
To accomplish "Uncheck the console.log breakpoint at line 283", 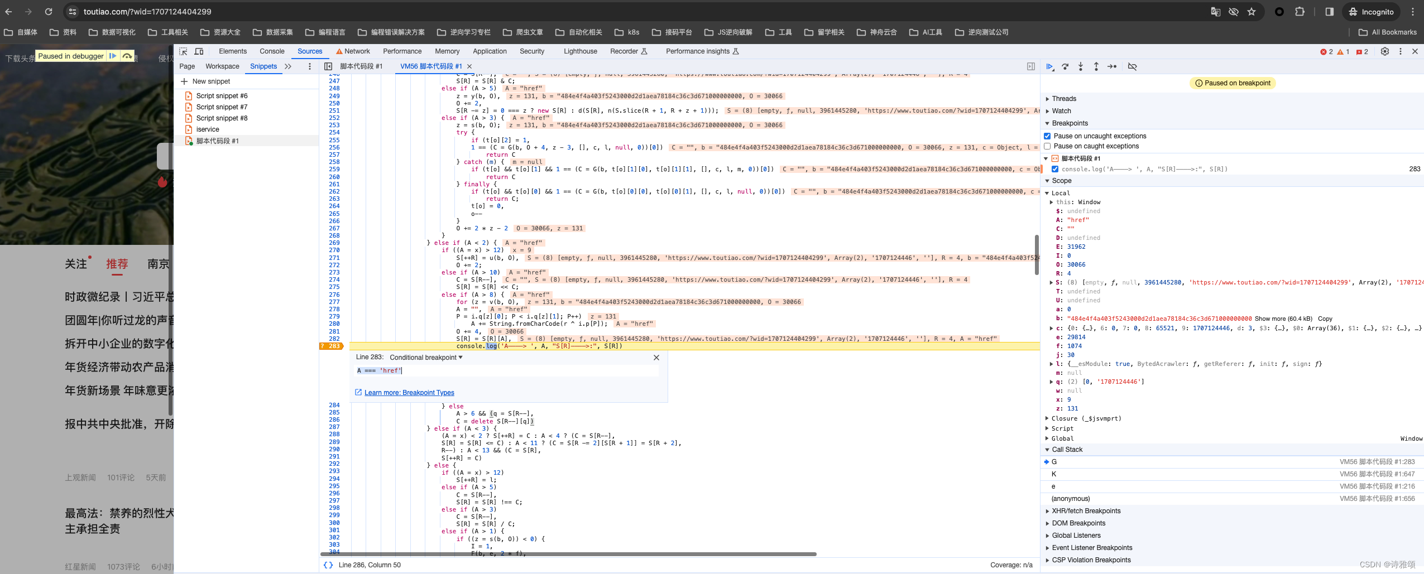I will 1055,169.
